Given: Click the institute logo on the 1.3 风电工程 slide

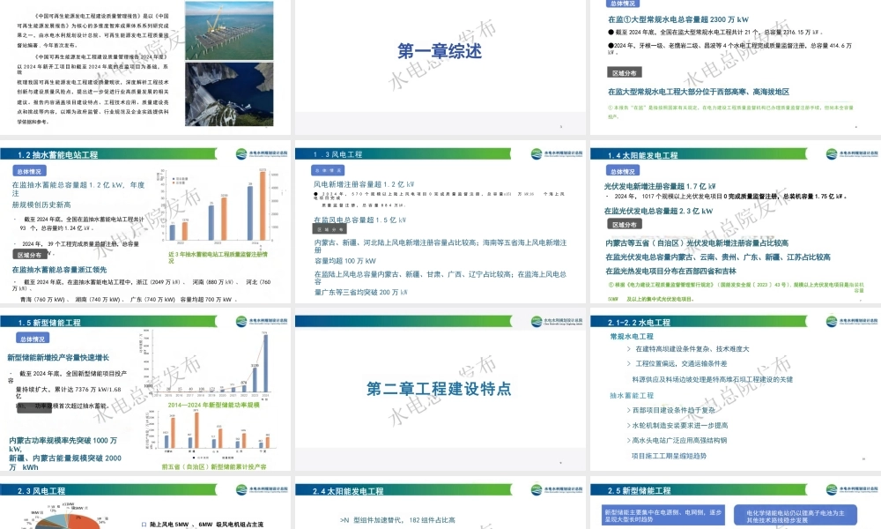Looking at the screenshot, I should [556, 153].
